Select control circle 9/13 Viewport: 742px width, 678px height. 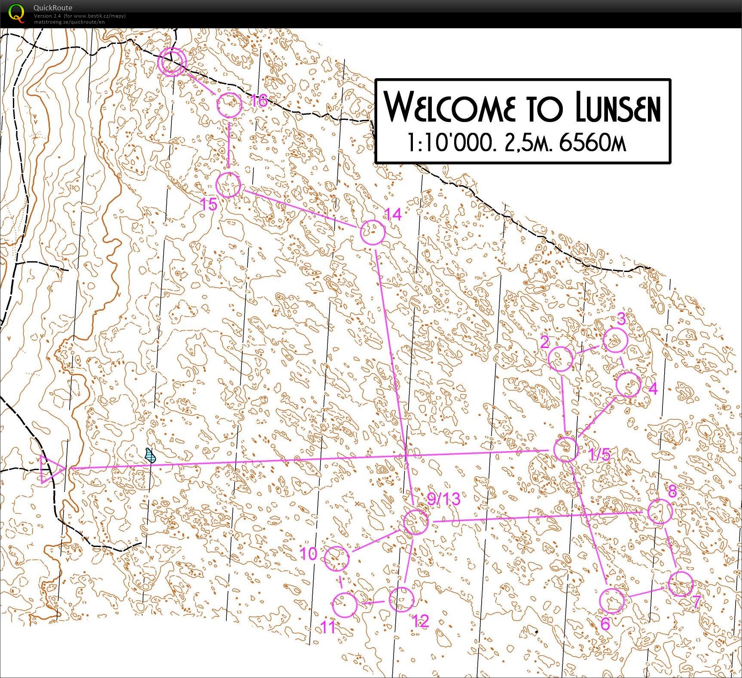click(x=416, y=522)
